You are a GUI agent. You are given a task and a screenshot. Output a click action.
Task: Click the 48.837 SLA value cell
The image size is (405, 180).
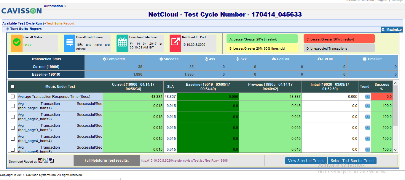coord(170,97)
